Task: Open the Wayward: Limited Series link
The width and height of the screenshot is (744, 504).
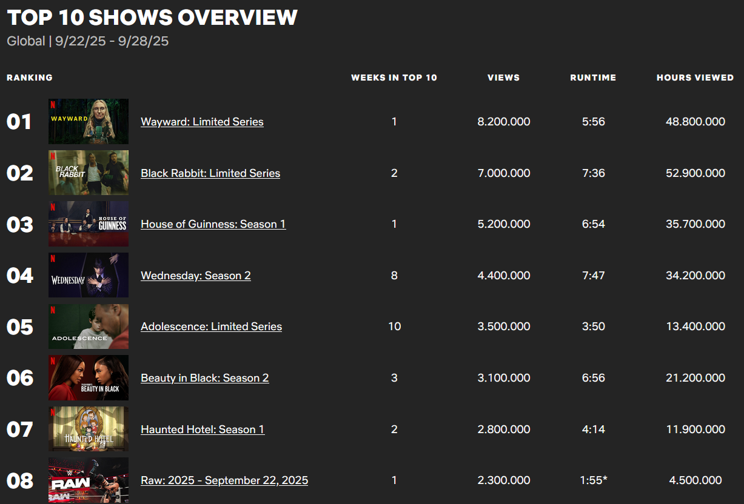Action: (202, 122)
